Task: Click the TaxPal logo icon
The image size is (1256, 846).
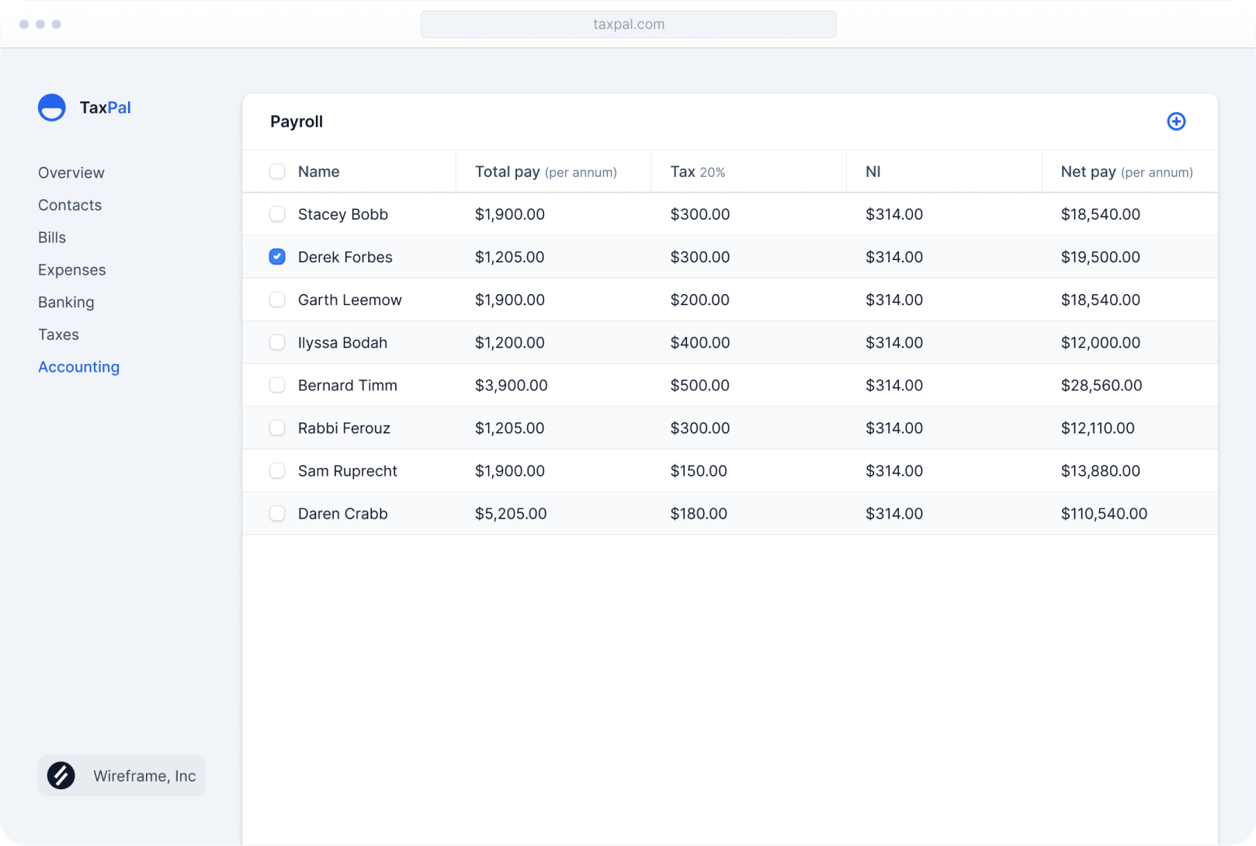Action: tap(52, 108)
